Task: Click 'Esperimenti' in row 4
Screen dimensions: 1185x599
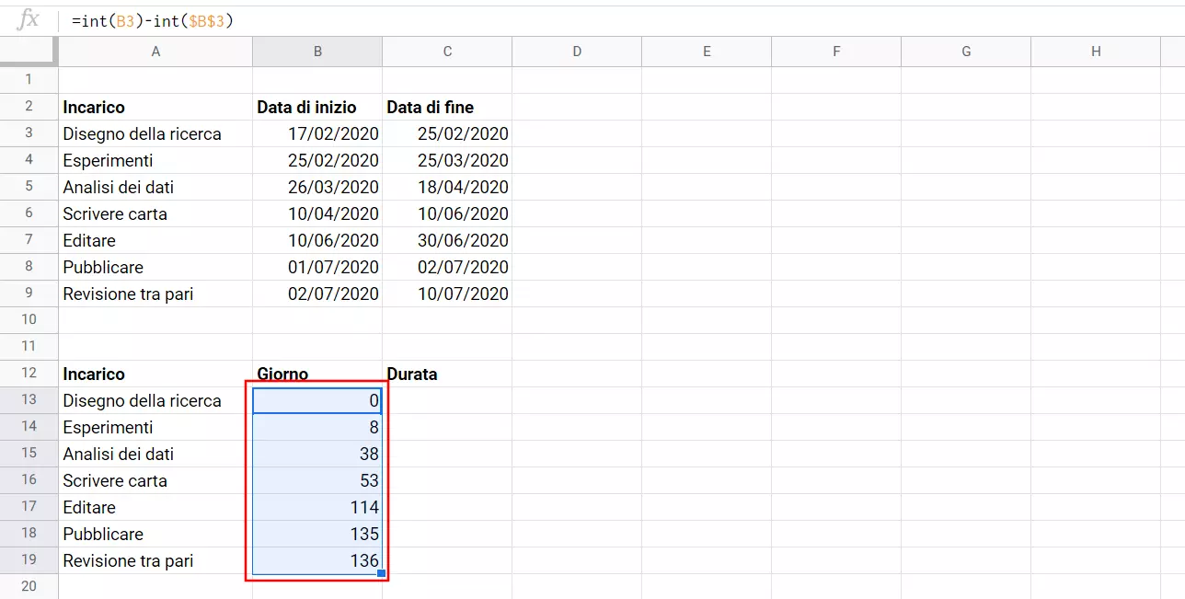Action: coord(155,160)
